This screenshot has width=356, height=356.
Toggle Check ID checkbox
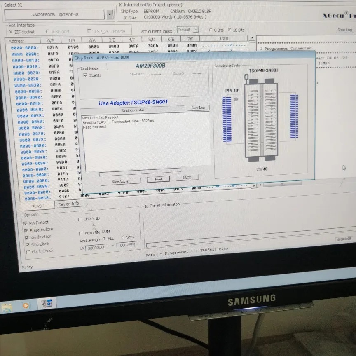coord(80,219)
